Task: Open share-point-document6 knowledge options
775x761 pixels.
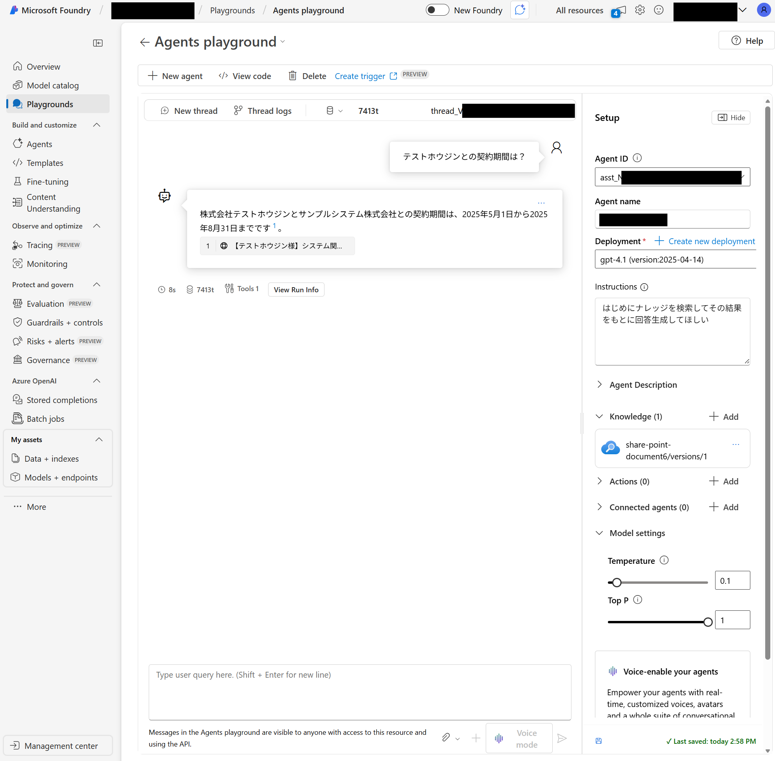Action: (735, 444)
